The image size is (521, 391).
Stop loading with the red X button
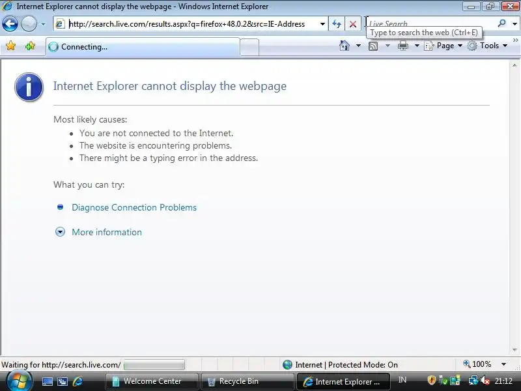(353, 24)
